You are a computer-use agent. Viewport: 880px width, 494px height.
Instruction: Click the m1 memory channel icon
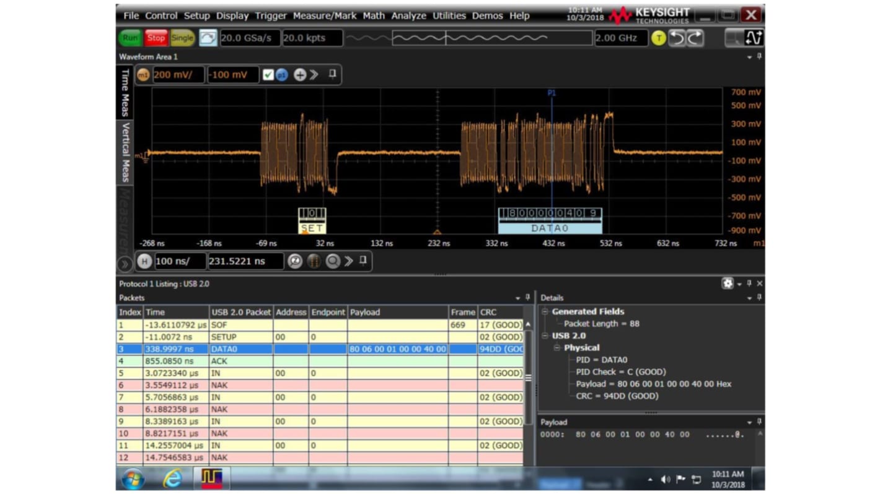(x=143, y=75)
